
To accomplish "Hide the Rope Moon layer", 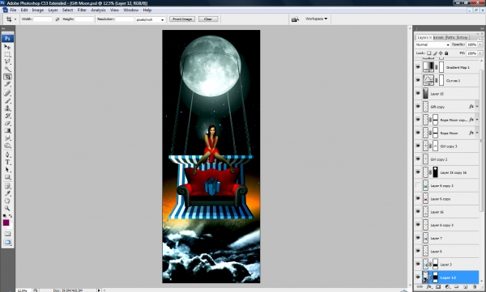I will point(418,133).
